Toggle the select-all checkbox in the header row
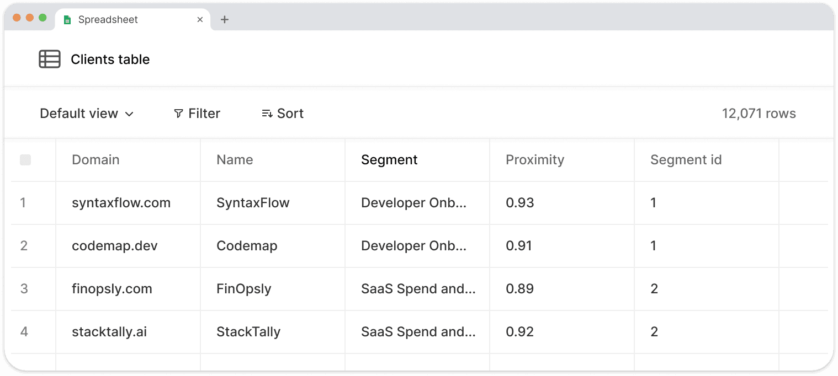838x376 pixels. point(25,159)
